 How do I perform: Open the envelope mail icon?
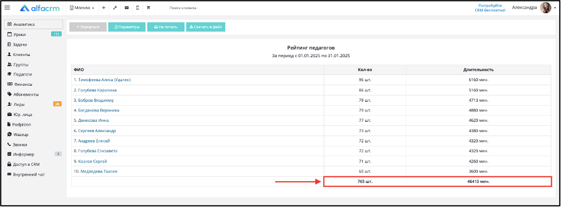pos(126,7)
